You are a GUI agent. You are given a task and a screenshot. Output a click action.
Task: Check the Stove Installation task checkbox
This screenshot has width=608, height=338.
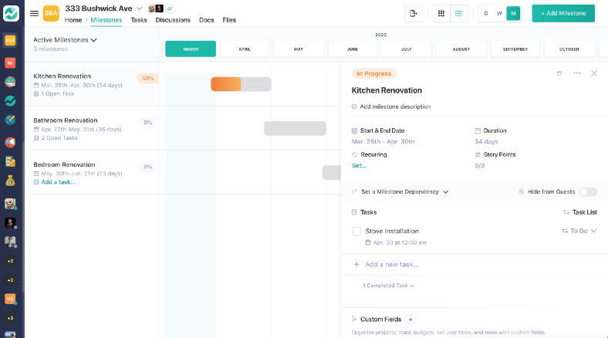tap(356, 232)
